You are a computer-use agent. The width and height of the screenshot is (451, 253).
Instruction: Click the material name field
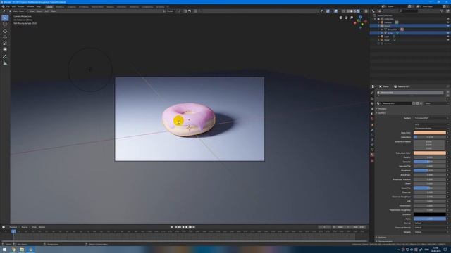(397, 103)
